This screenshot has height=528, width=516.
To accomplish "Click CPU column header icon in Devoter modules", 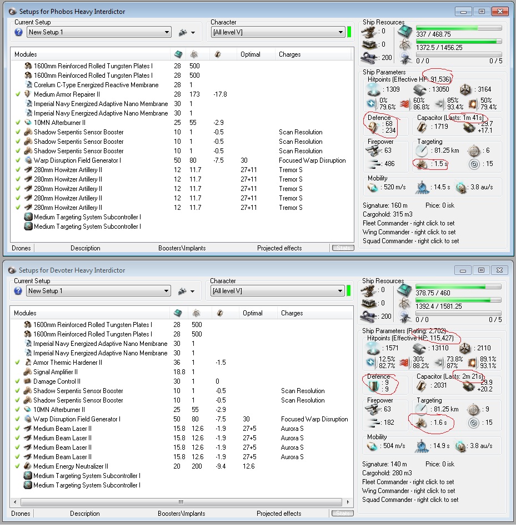I will (178, 313).
